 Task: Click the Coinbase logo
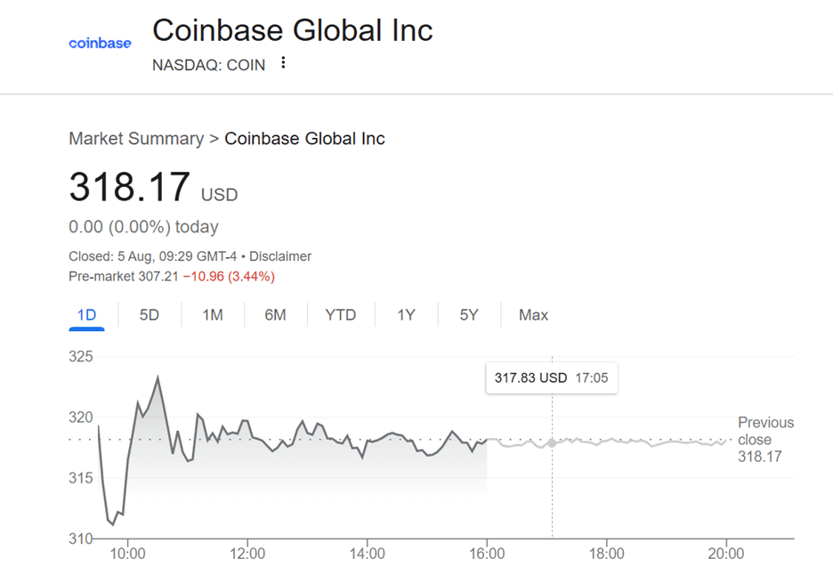(100, 41)
